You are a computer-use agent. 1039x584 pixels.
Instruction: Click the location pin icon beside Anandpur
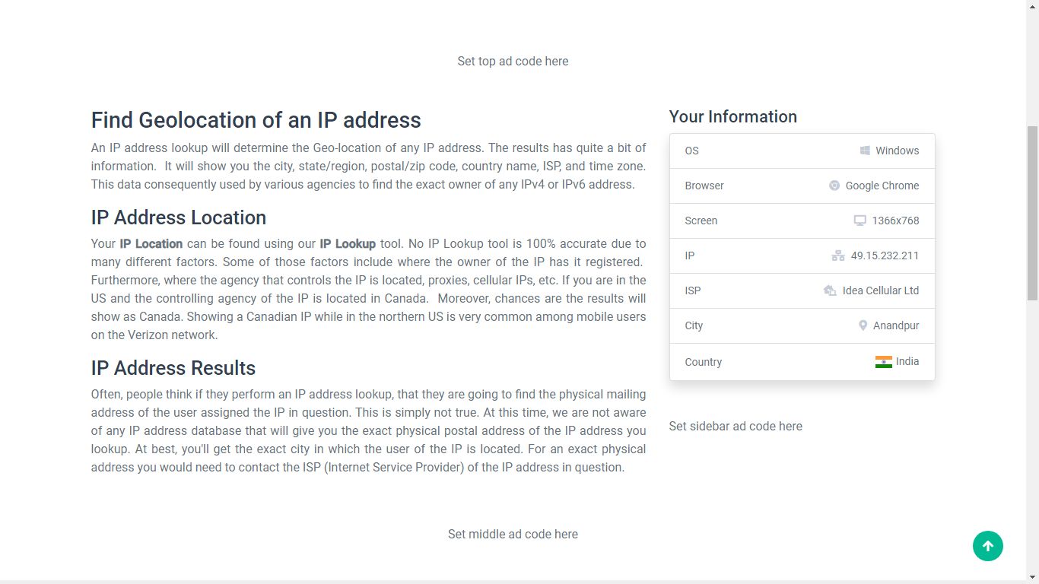coord(863,325)
